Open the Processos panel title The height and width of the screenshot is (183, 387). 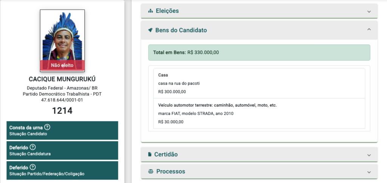pyautogui.click(x=170, y=171)
